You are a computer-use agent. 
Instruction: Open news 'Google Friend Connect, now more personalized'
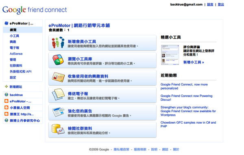[184, 86]
